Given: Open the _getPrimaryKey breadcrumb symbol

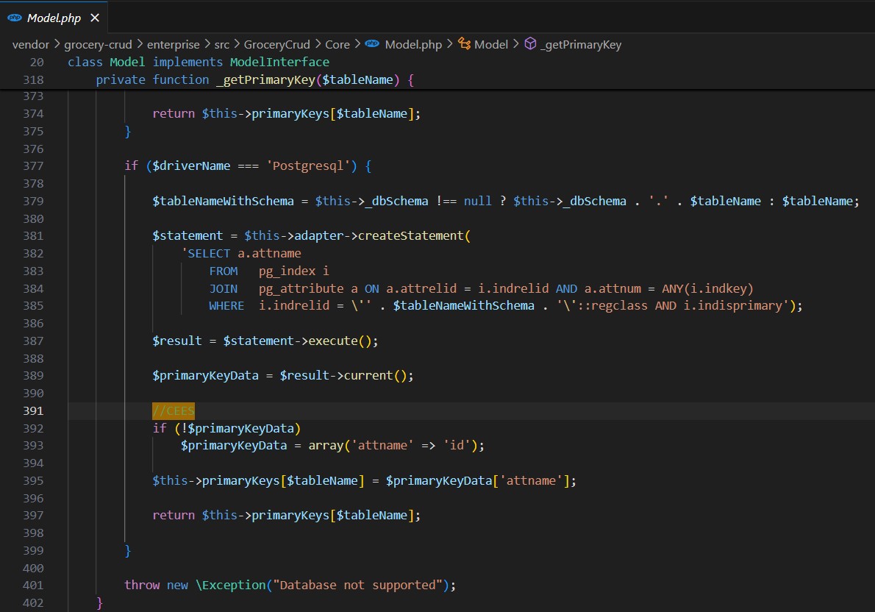Looking at the screenshot, I should (581, 44).
